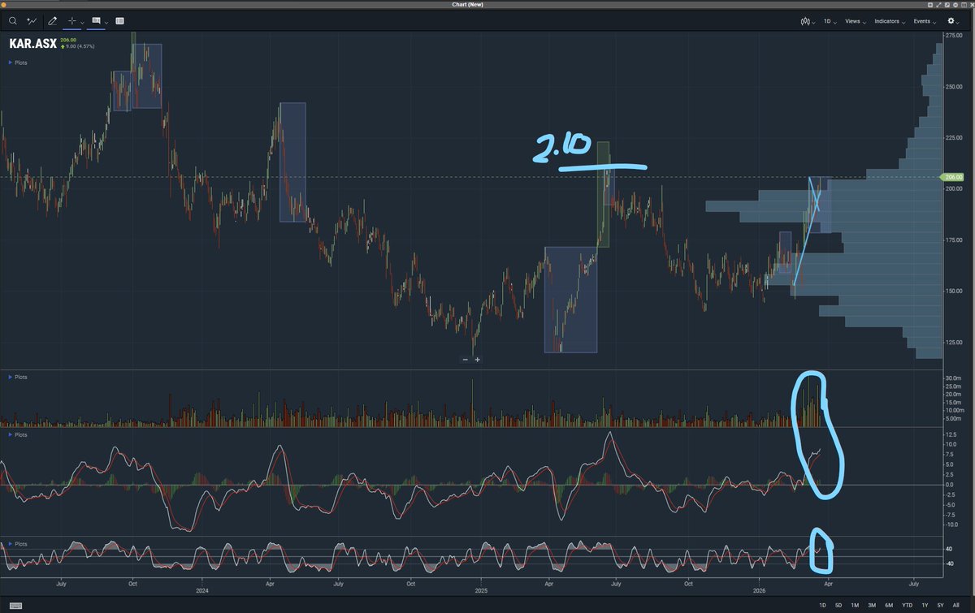
Task: Expand Plots in the volume pane
Action: click(x=17, y=377)
